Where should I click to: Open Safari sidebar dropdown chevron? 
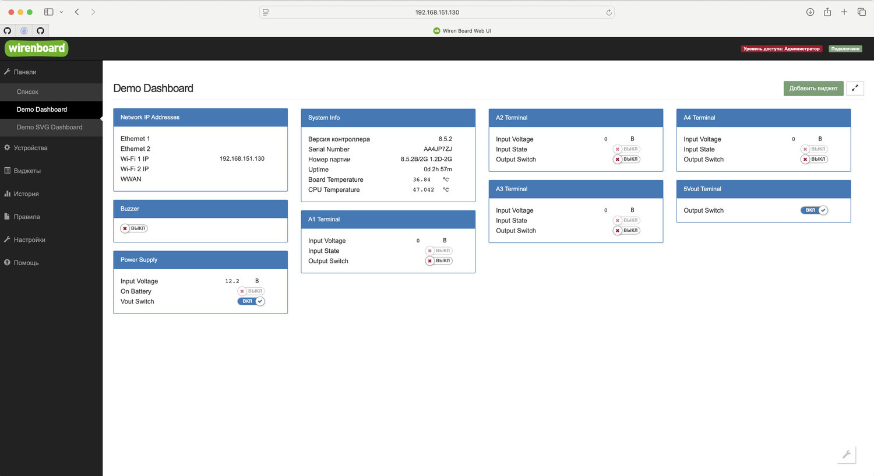point(61,12)
